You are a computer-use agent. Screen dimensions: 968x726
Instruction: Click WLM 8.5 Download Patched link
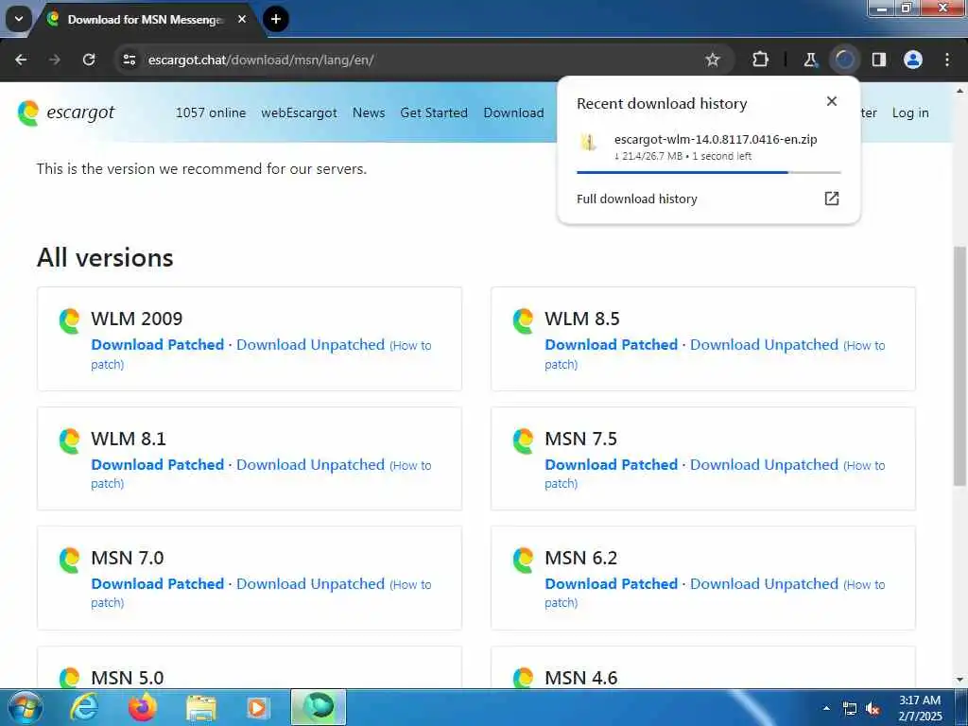(612, 344)
